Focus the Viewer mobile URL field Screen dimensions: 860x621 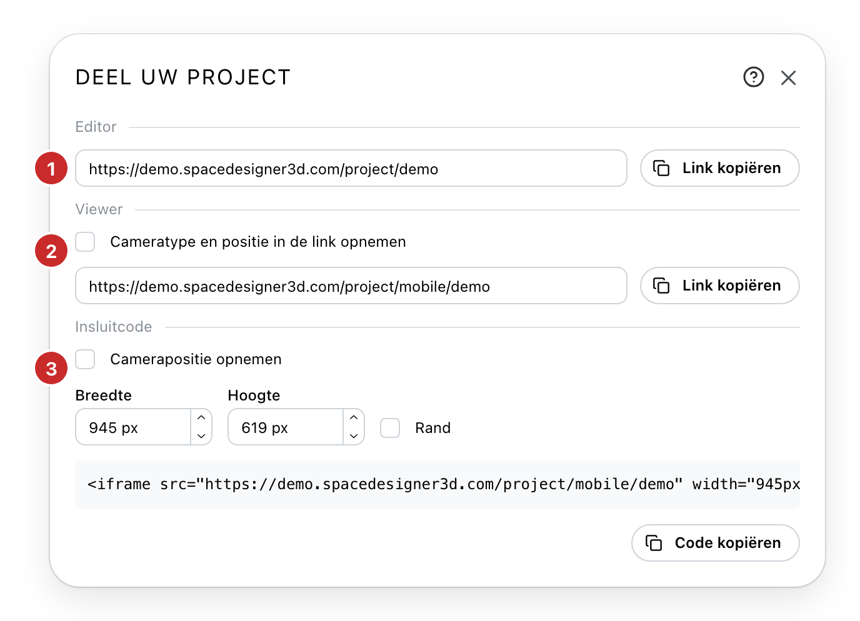click(351, 286)
